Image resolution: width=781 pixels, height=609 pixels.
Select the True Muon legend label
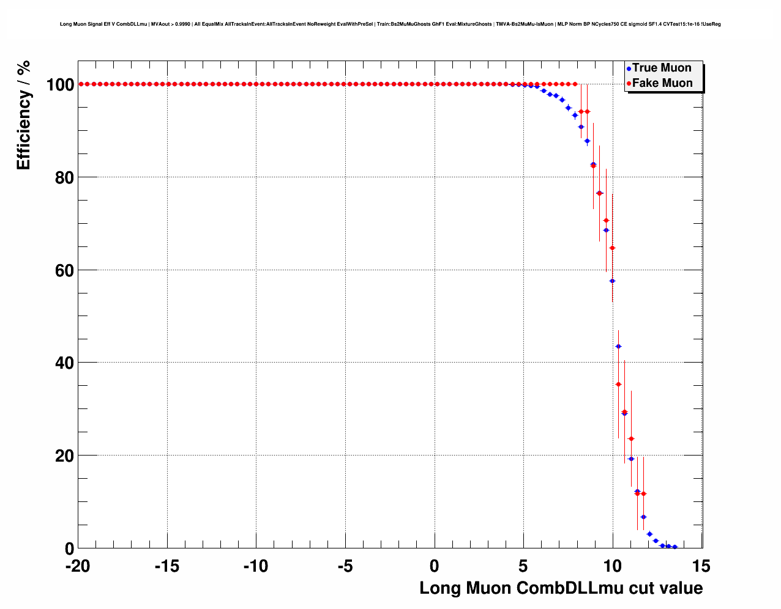pyautogui.click(x=662, y=68)
